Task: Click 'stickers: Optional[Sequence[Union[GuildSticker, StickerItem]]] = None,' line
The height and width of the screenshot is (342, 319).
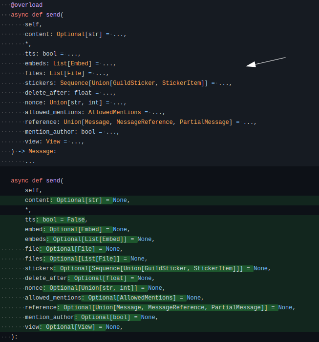Action: 148,268
